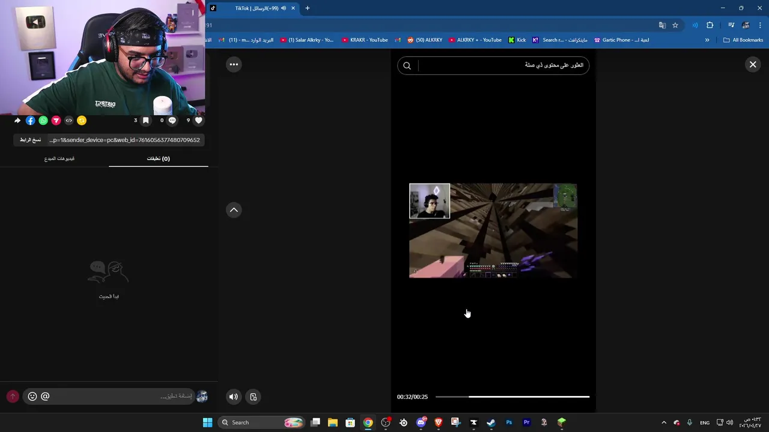
Task: Share video via WhatsApp icon
Action: tap(43, 121)
